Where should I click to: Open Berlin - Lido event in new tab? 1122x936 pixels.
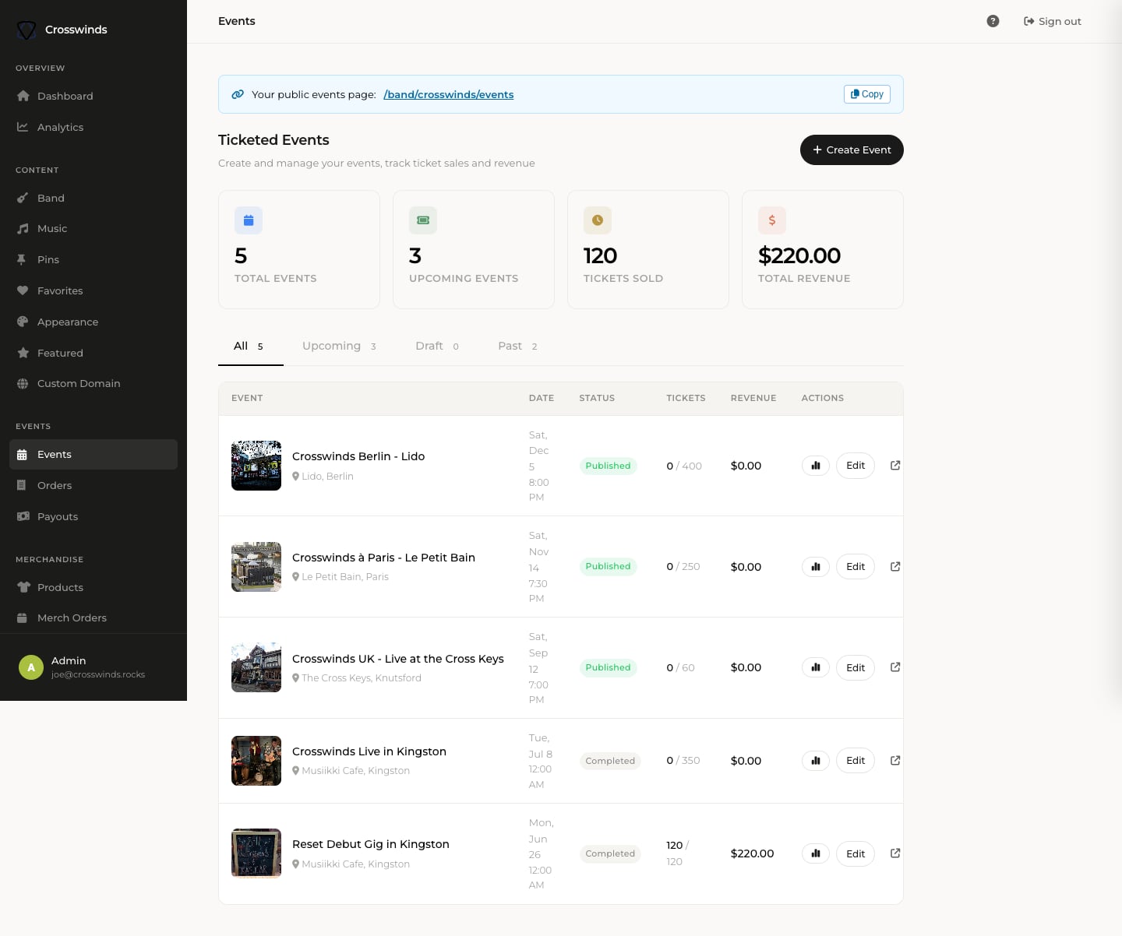895,465
